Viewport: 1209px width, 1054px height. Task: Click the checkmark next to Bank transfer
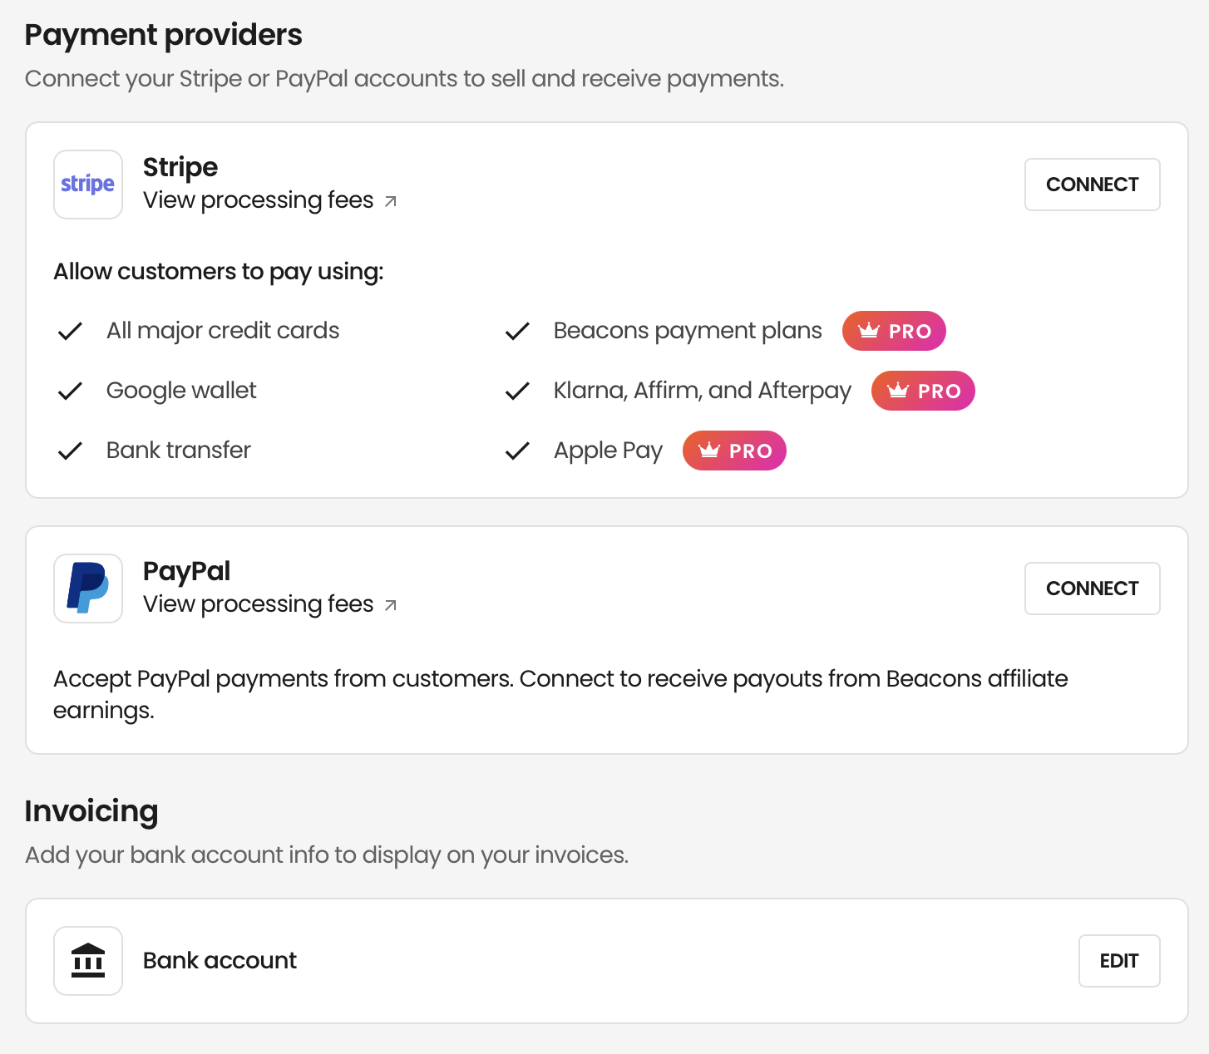tap(70, 451)
